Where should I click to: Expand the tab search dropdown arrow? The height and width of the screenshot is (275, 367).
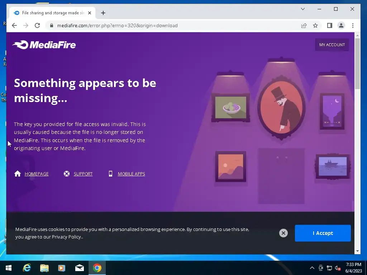(x=303, y=9)
